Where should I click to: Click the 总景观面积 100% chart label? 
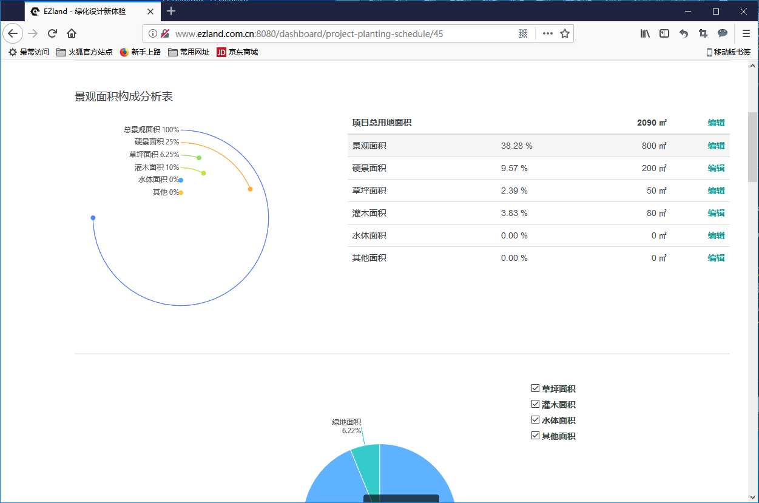151,130
